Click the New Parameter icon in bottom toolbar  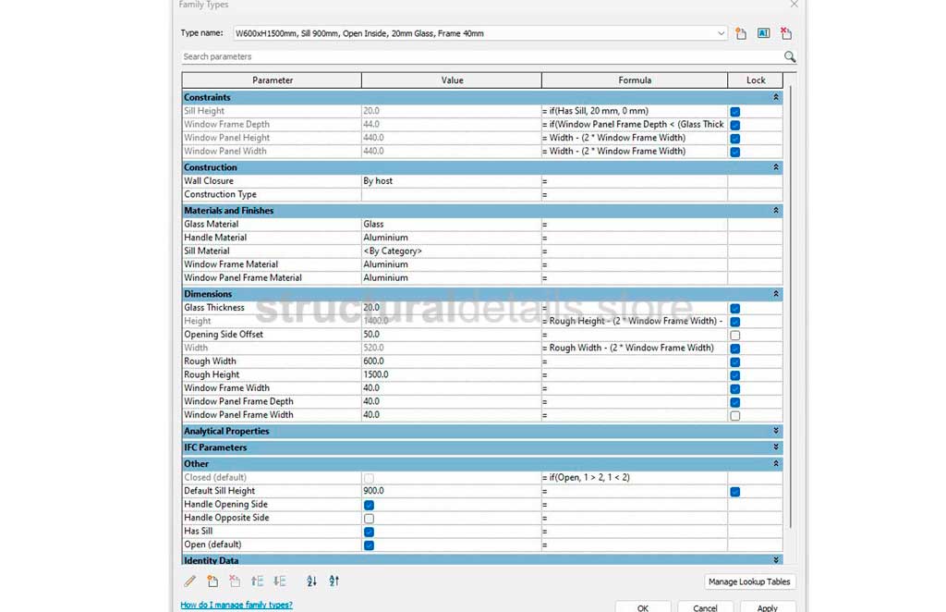pyautogui.click(x=212, y=581)
